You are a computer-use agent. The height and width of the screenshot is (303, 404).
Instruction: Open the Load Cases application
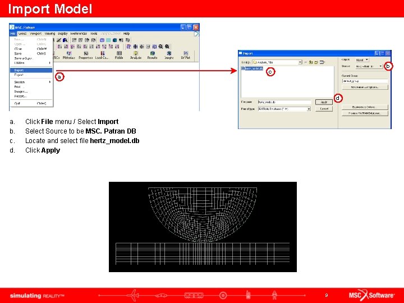point(102,55)
